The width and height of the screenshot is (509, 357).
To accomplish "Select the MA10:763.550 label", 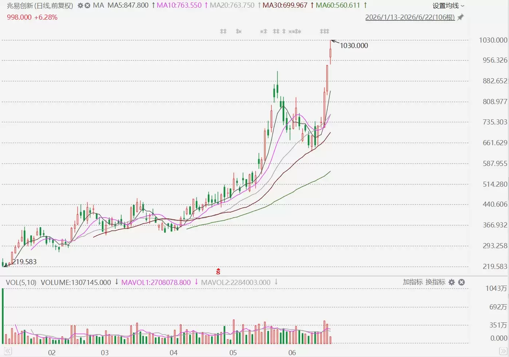I will [179, 5].
